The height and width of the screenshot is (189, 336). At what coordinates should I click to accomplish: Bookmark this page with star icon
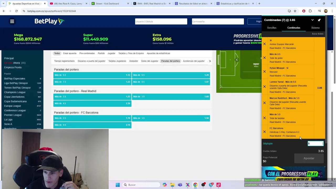[x=295, y=11]
